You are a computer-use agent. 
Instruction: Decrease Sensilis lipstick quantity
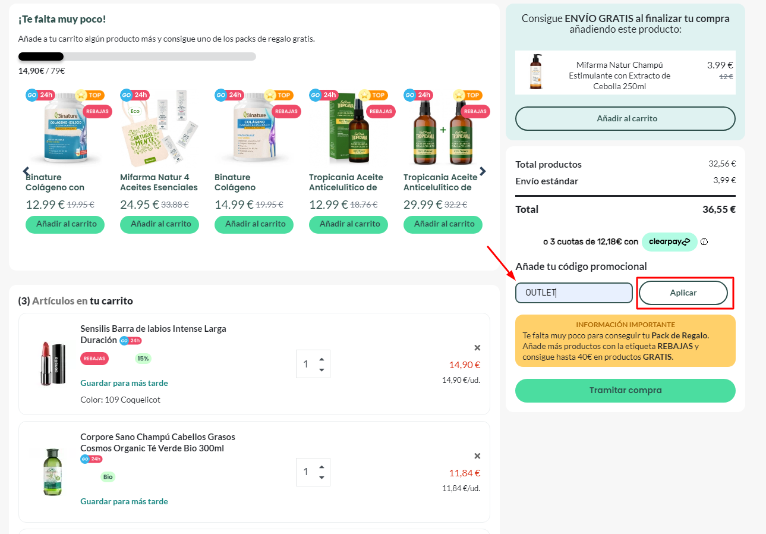[x=321, y=370]
